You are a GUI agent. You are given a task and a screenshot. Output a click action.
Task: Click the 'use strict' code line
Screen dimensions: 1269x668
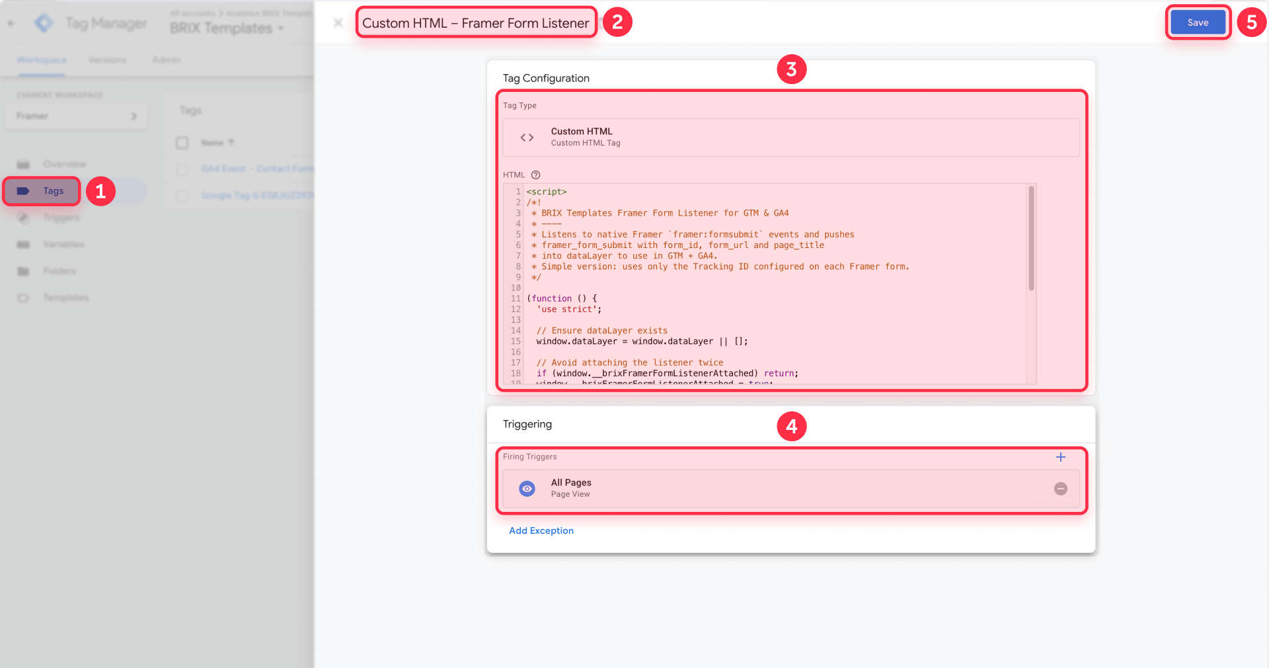pos(568,310)
